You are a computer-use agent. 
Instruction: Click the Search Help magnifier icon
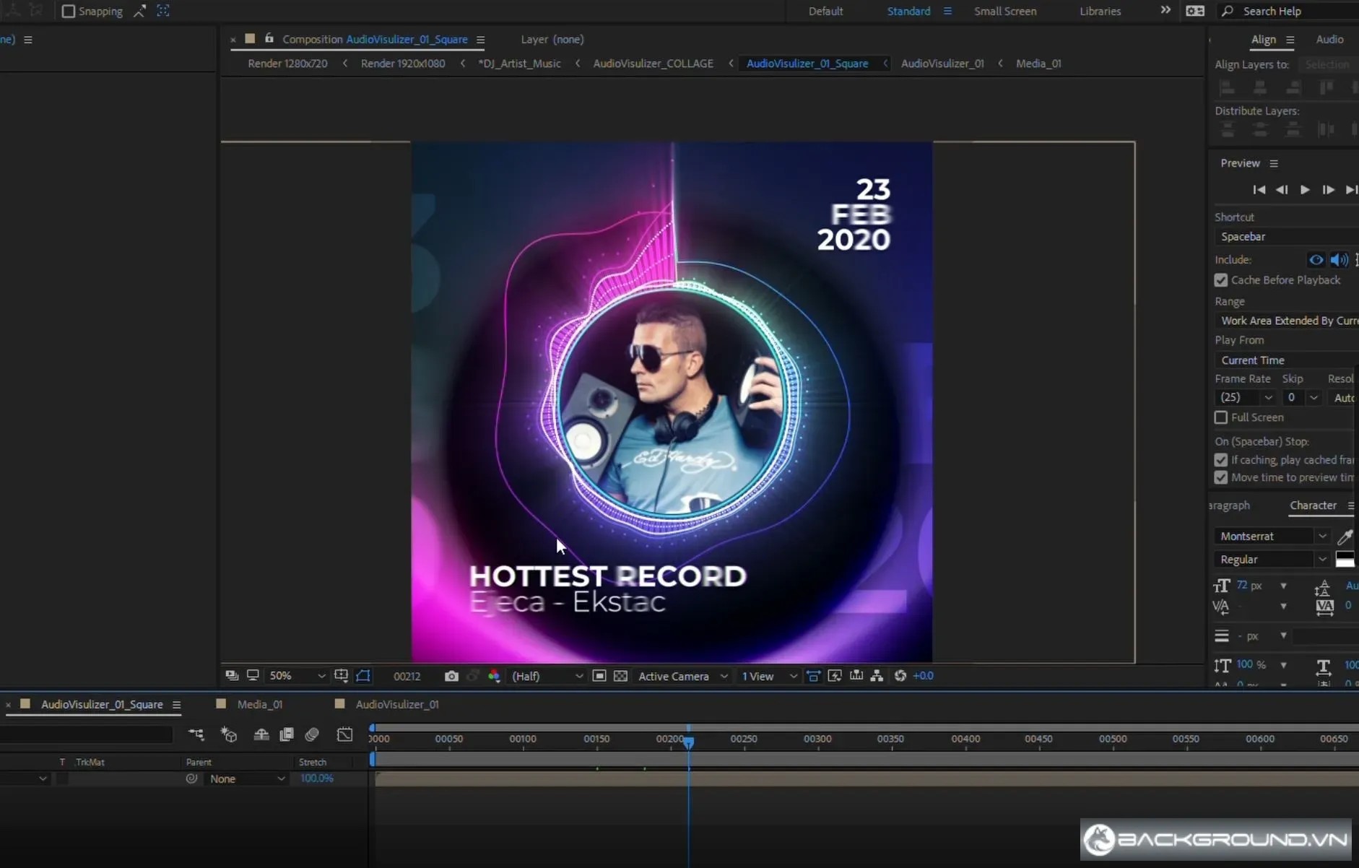click(x=1227, y=11)
